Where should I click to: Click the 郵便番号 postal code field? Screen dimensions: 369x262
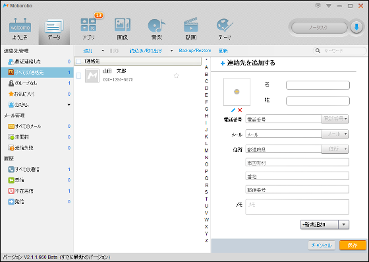[x=297, y=189]
